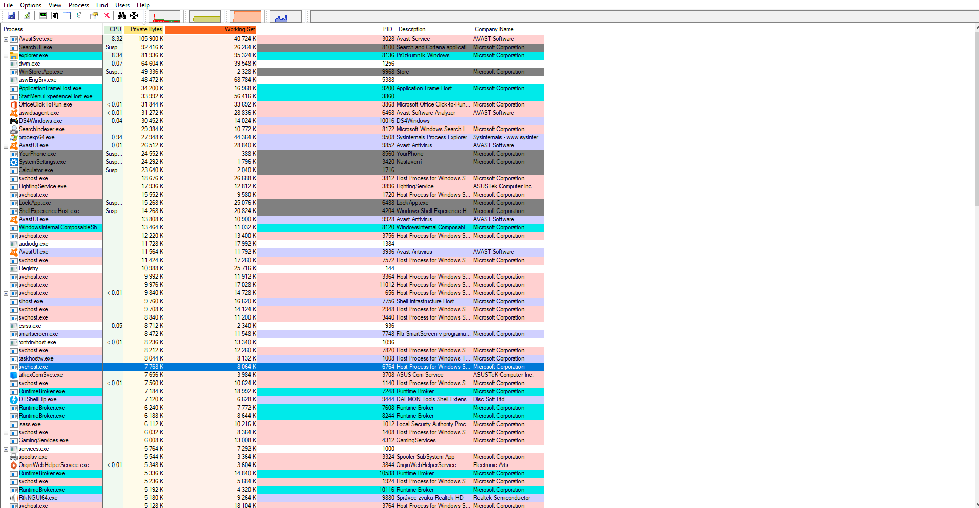Select the StartMenuExperienceHost.exe process row

pos(272,96)
